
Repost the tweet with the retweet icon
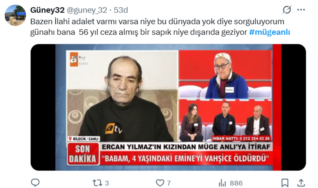point(97,183)
